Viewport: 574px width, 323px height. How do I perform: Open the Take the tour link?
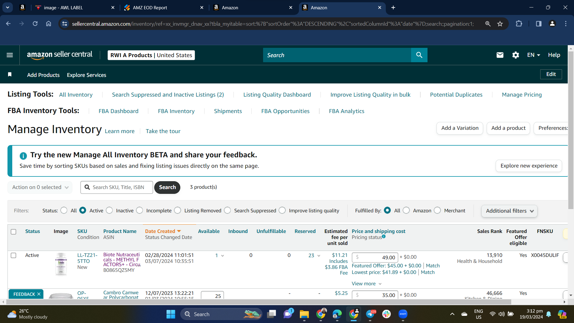pyautogui.click(x=163, y=131)
